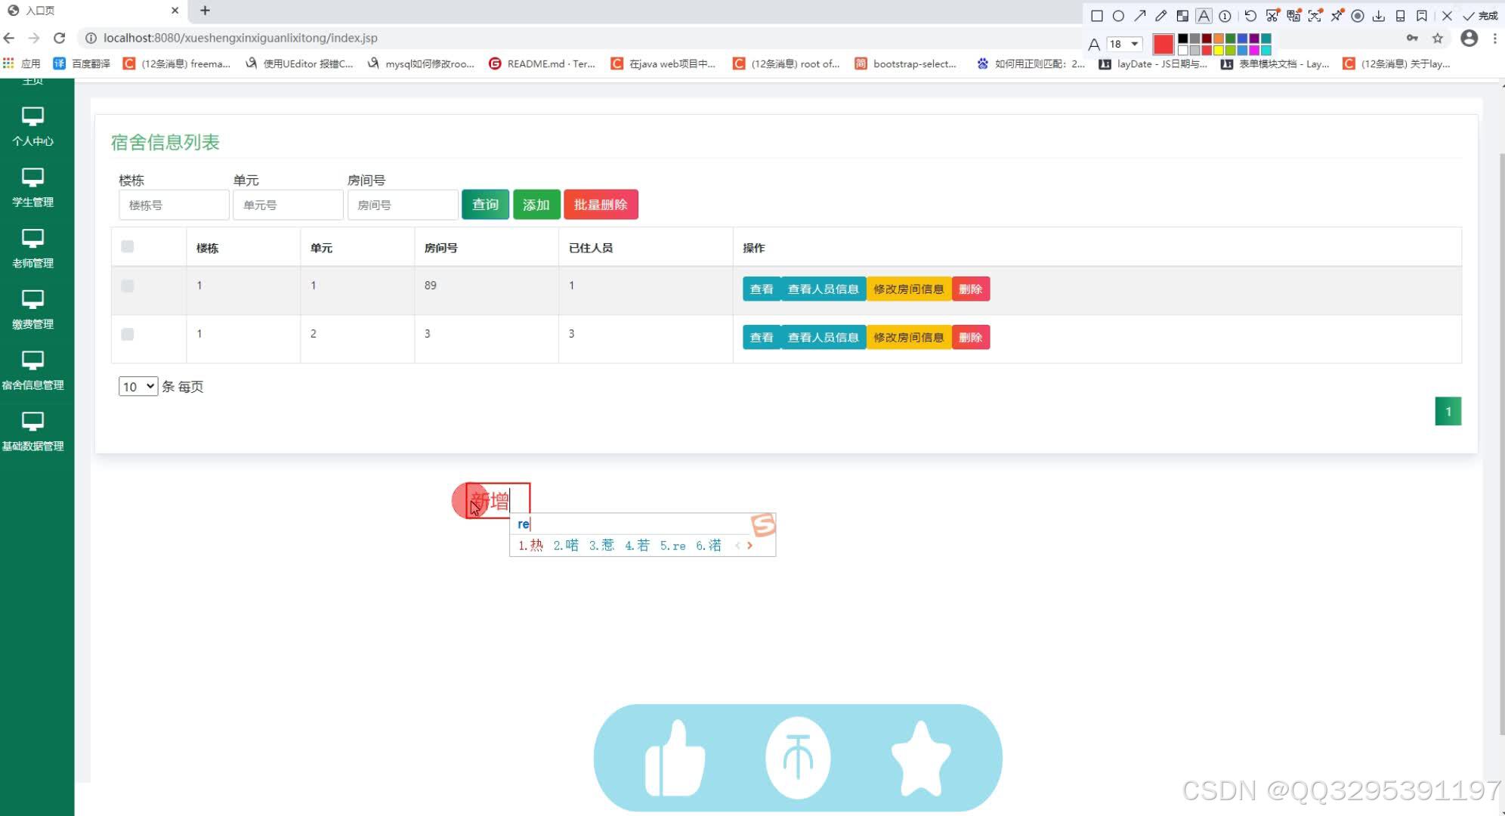
Task: Open the 应用 apps bookmark
Action: (22, 63)
